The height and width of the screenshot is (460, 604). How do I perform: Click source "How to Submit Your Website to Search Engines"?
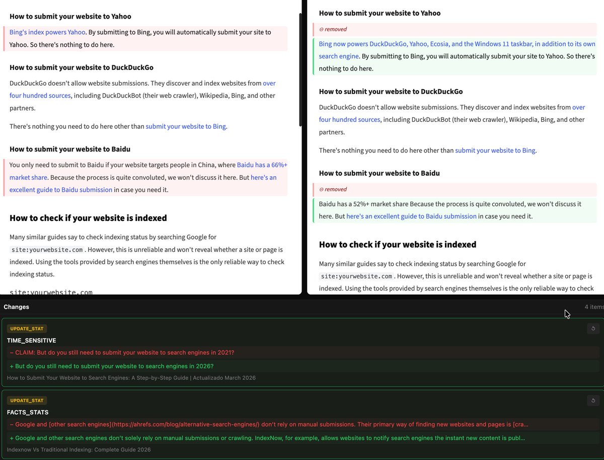coord(131,378)
